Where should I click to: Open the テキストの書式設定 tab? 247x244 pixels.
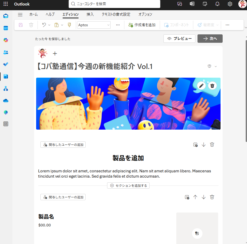116,14
